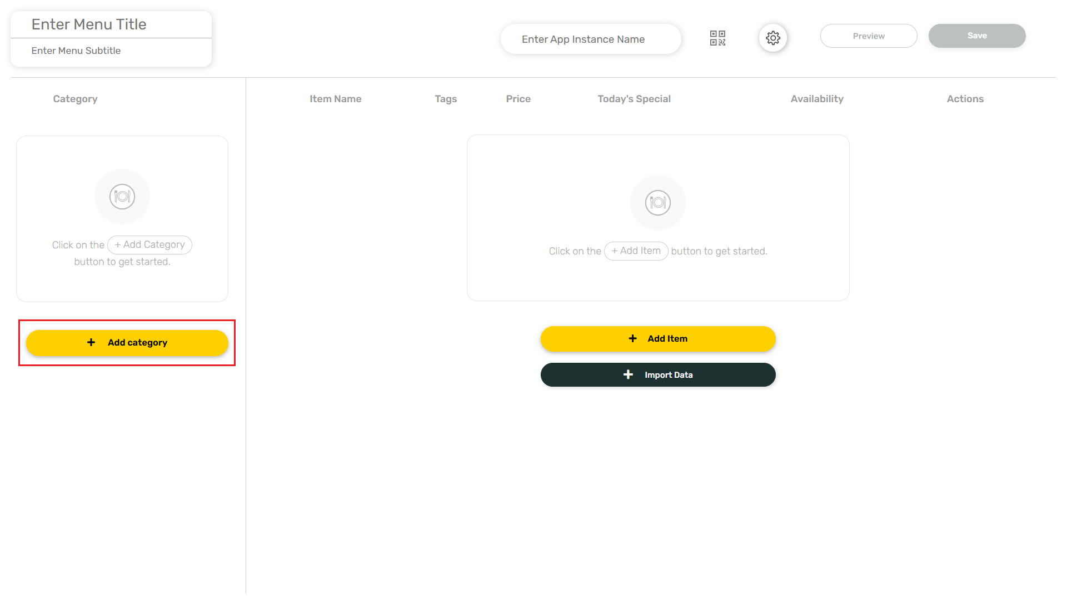Open the QR code icon
Image resolution: width=1067 pixels, height=600 pixels.
click(x=717, y=38)
